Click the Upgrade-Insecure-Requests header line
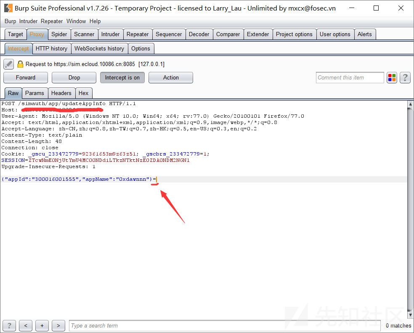Screen dimensions: 414x333 [48, 166]
